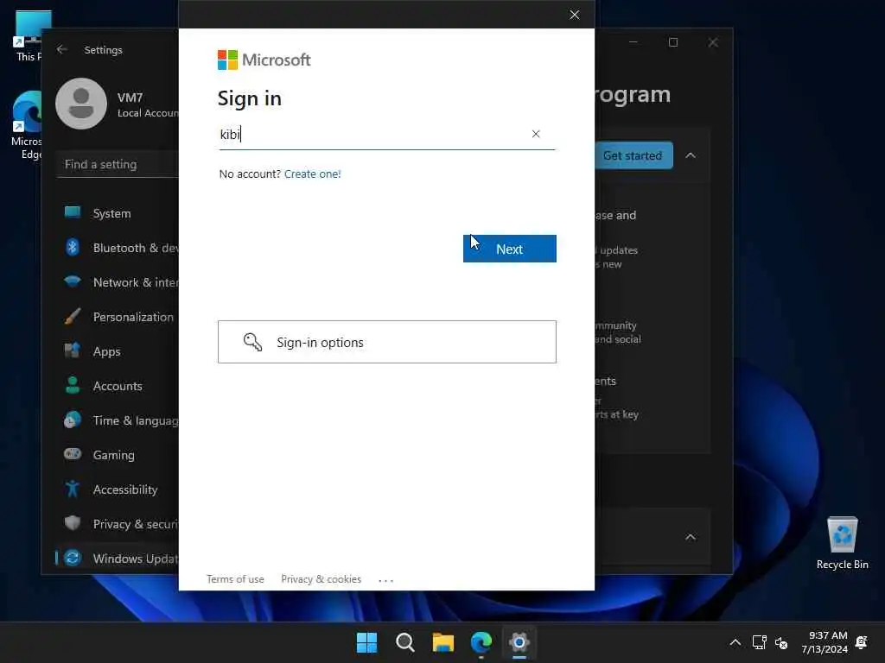Maximize the Settings window

point(672,42)
